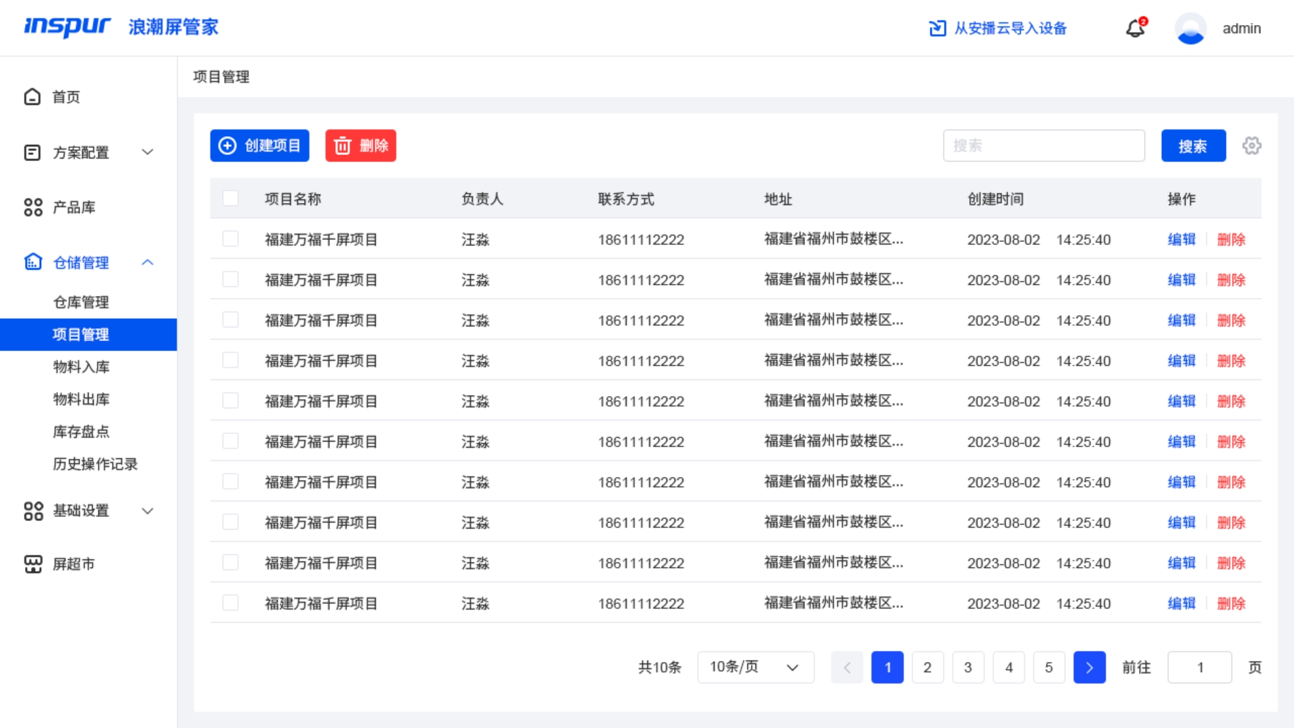Select 项目管理 submenu item
The height and width of the screenshot is (728, 1294).
pyautogui.click(x=88, y=334)
